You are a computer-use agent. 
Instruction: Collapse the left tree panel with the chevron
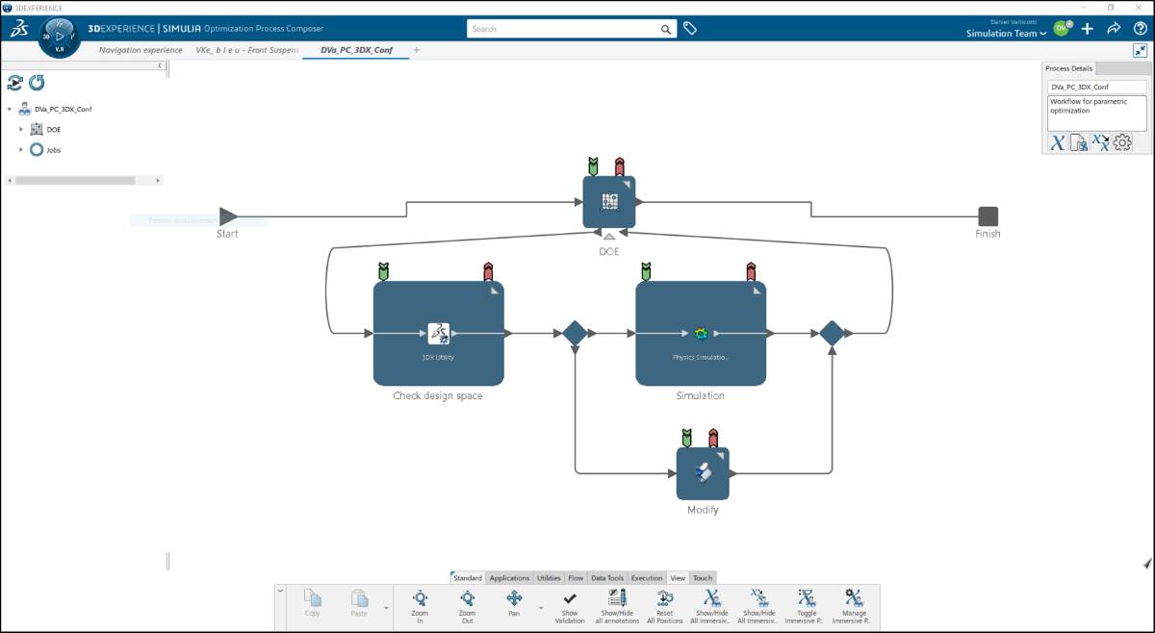(159, 64)
